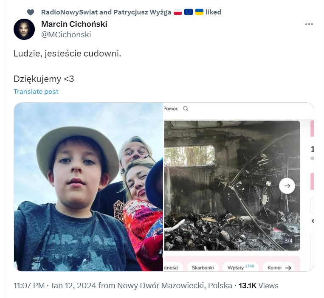Select the Komer tab
This screenshot has height=298, width=324.
click(x=274, y=267)
